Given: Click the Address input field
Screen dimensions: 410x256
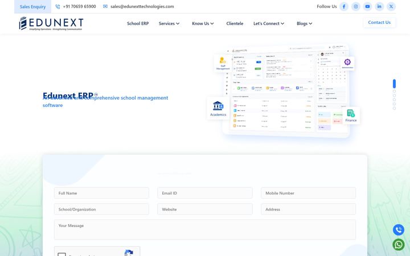Looking at the screenshot, I should point(308,209).
